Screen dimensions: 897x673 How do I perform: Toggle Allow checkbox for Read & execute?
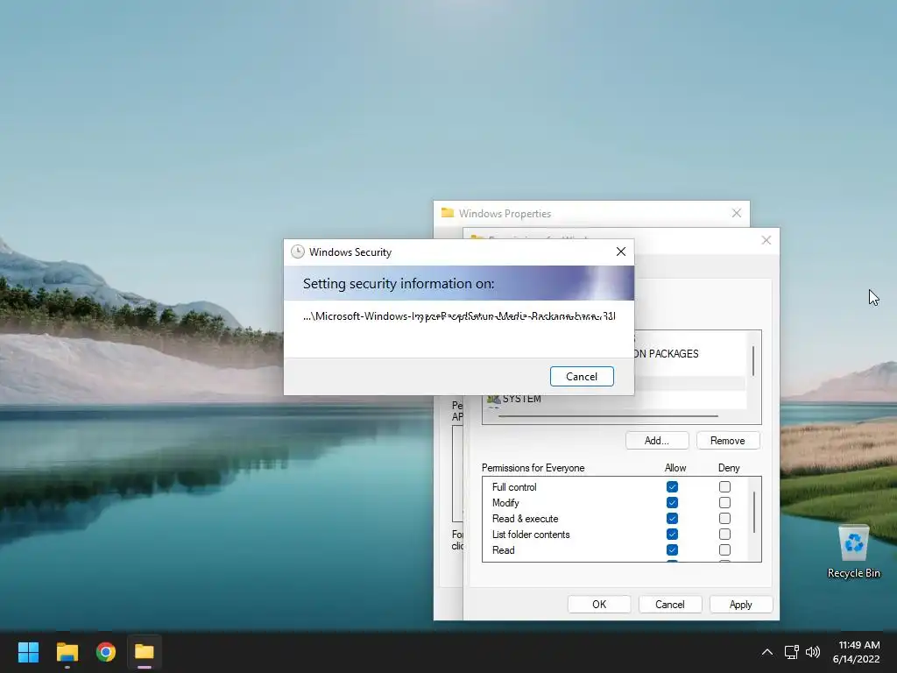pos(672,519)
